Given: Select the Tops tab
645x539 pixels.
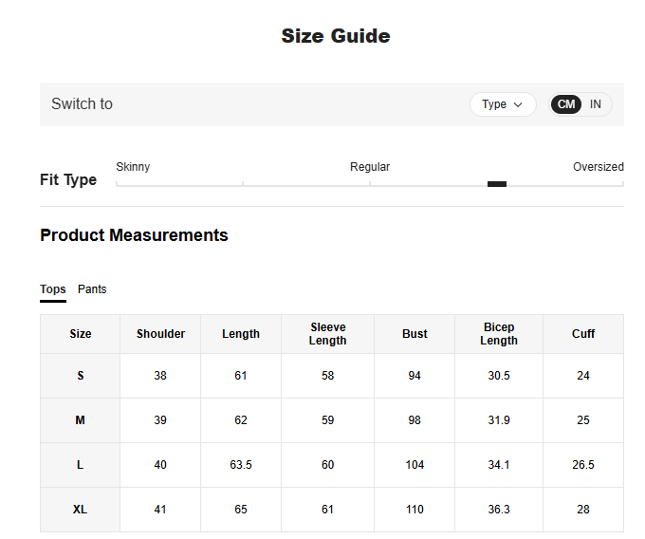Looking at the screenshot, I should [x=53, y=289].
